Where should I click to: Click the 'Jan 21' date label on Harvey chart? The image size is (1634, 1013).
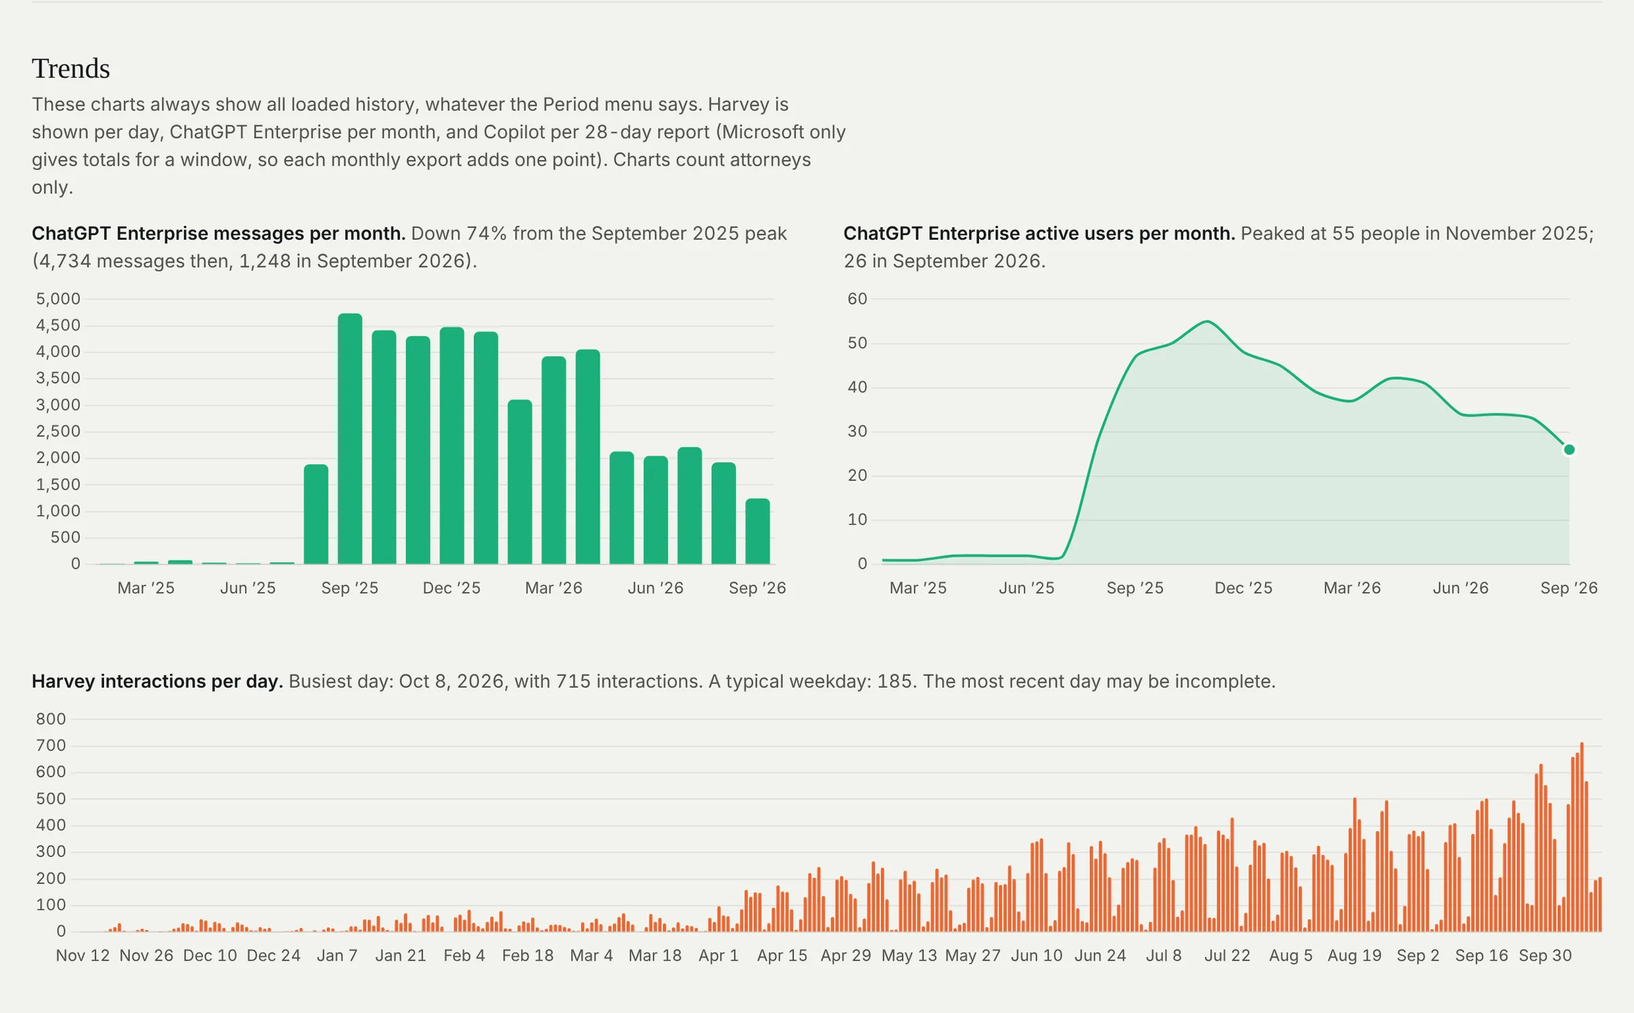[x=400, y=956]
